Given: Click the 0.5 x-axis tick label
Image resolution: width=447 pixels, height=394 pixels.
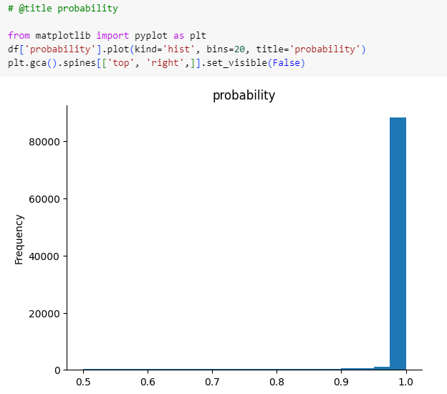Looking at the screenshot, I should (84, 384).
